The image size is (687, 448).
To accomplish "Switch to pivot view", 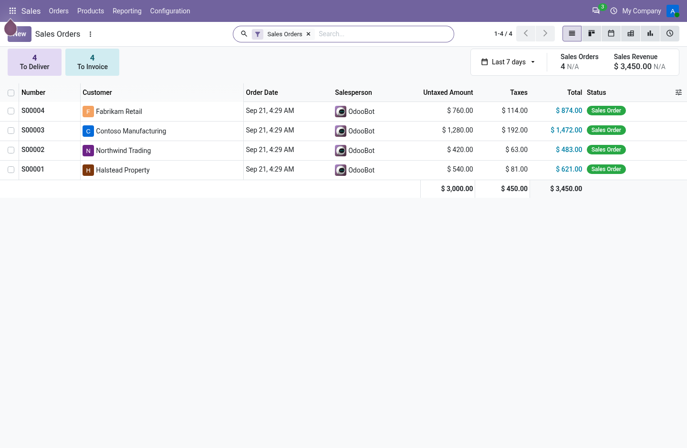I will pos(631,34).
